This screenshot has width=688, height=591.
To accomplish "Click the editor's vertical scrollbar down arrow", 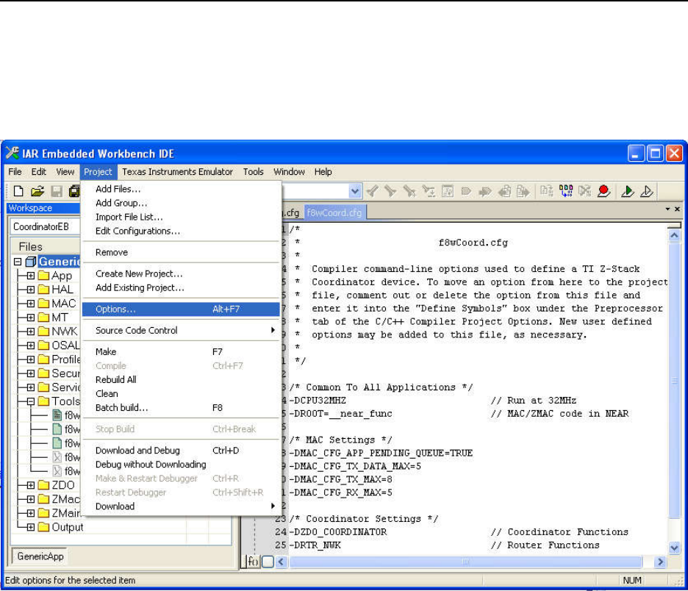I will pos(675,548).
